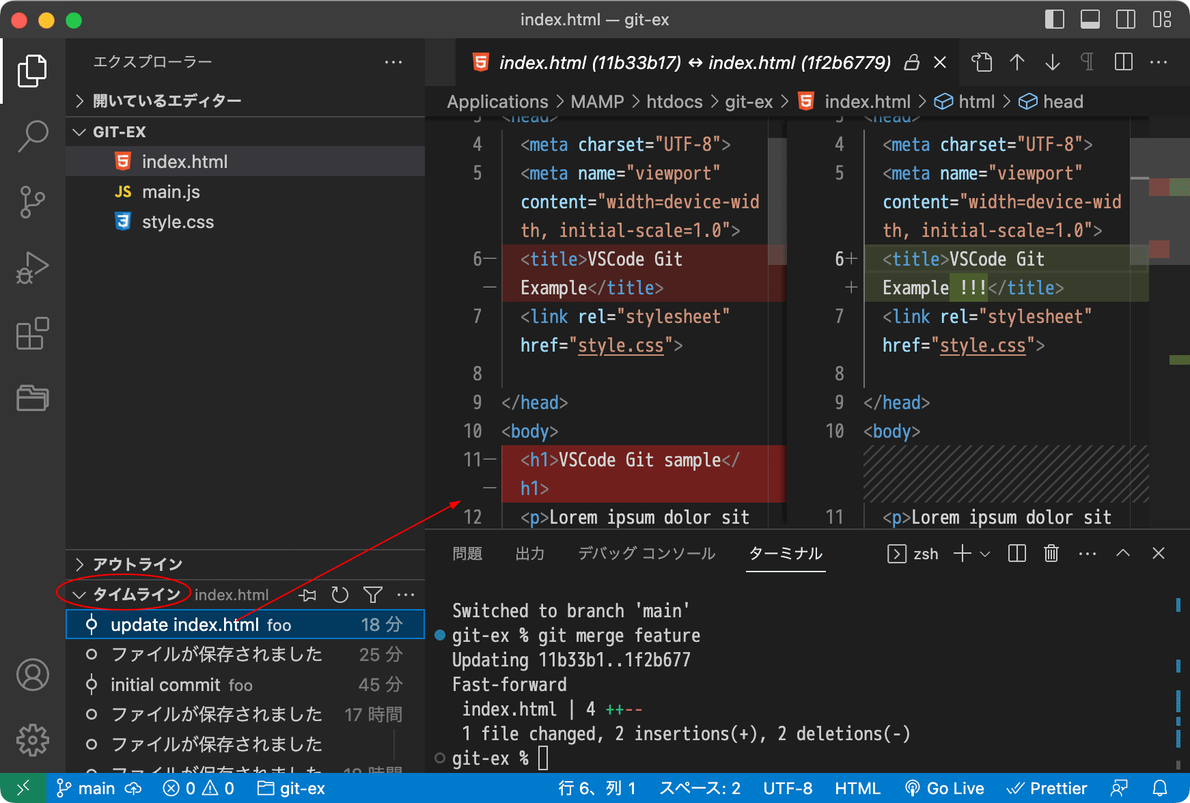
Task: Open the Search view in activity bar
Action: point(32,136)
